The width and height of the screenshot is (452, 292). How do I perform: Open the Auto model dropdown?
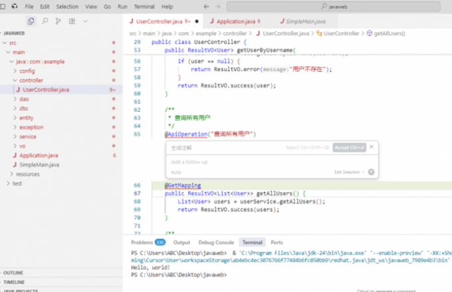[177, 172]
